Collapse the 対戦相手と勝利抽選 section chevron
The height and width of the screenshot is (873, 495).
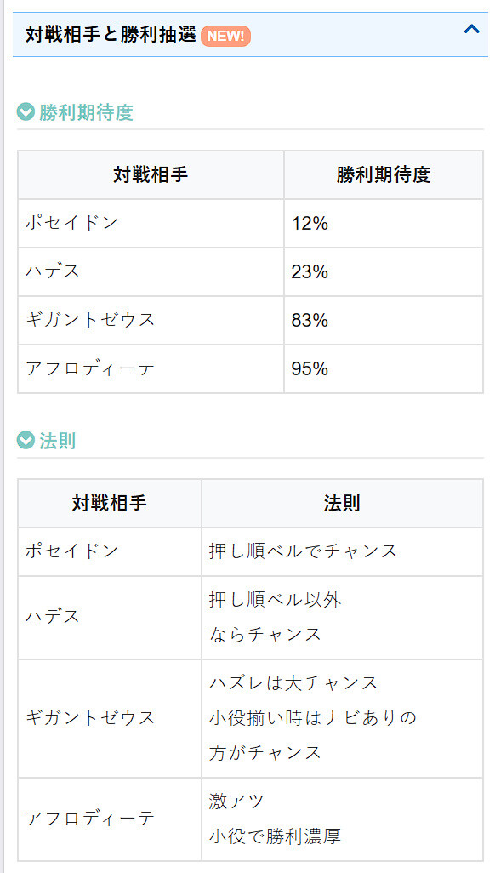[x=471, y=29]
